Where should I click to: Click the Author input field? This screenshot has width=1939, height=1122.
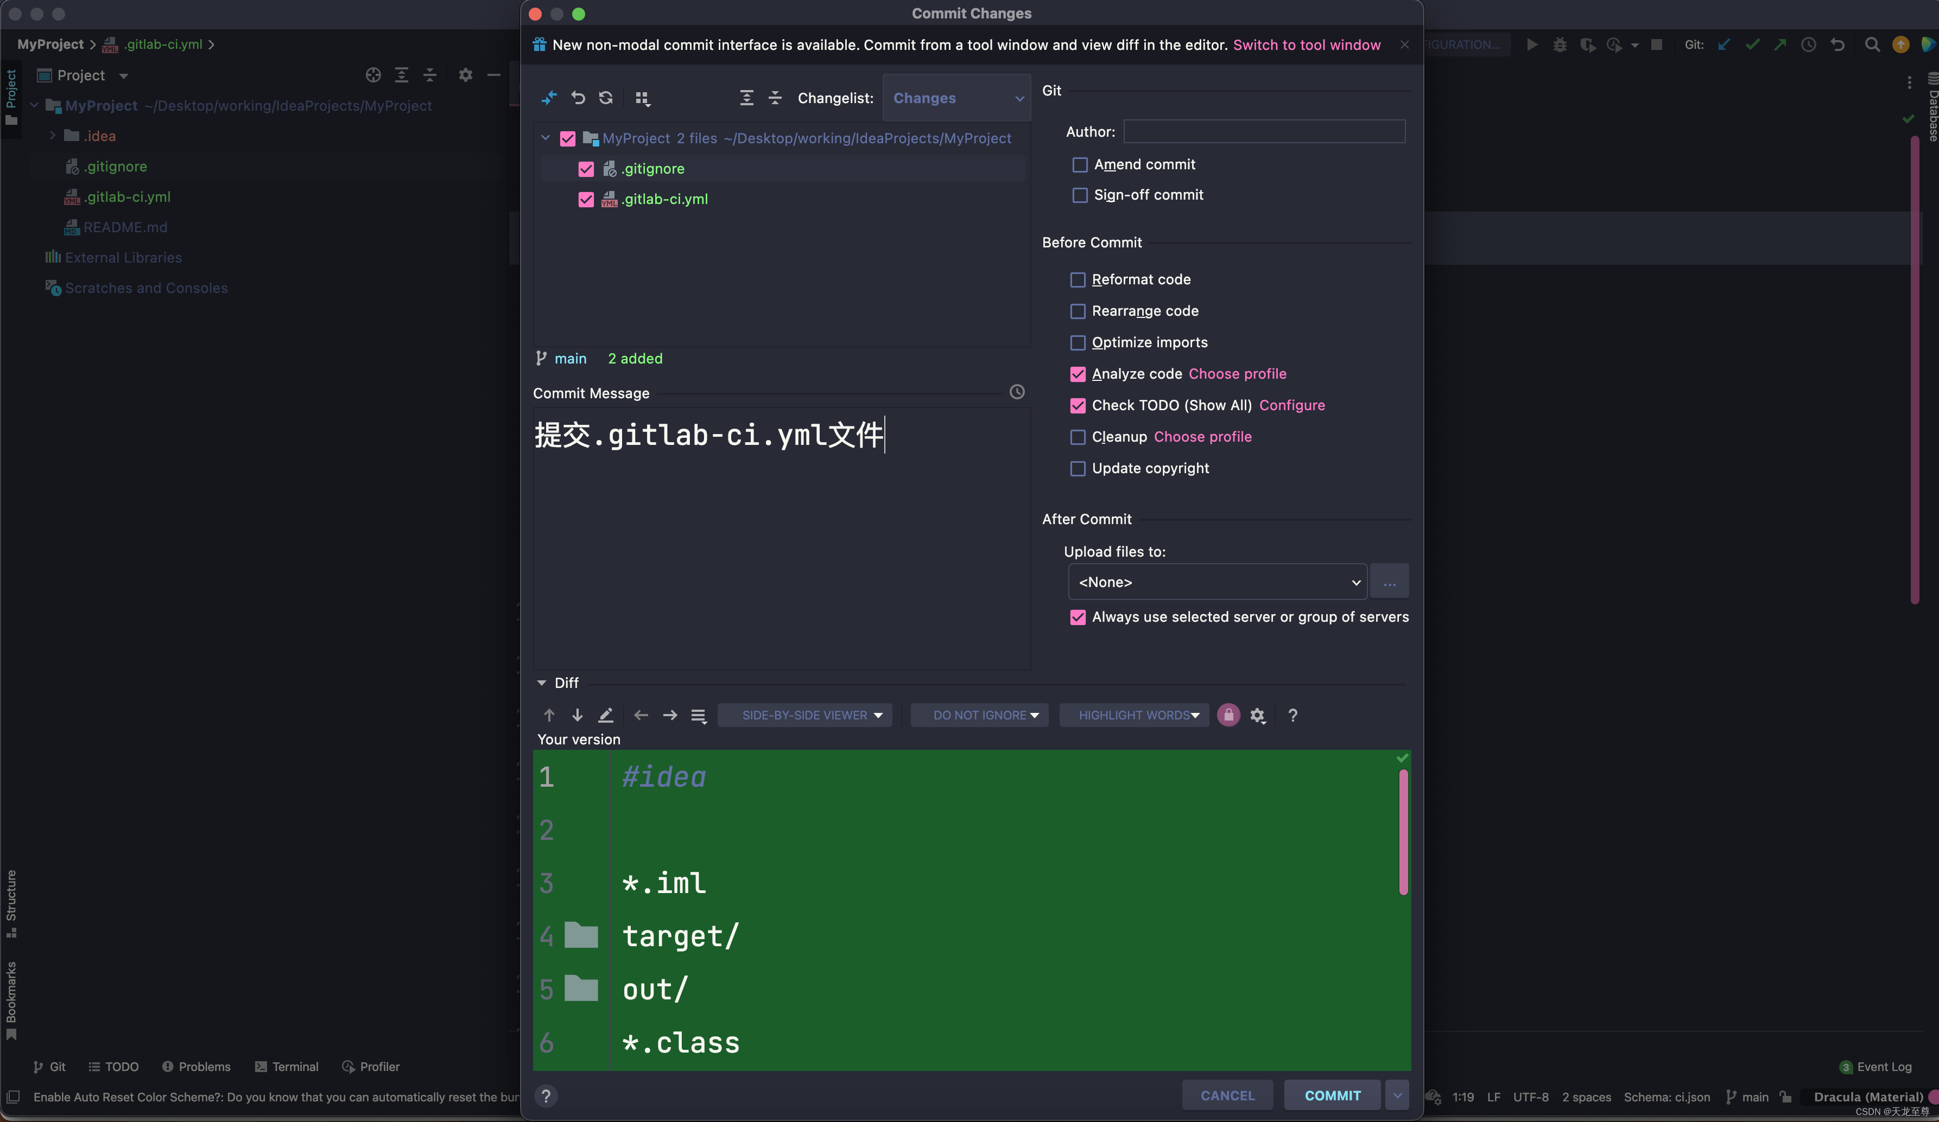(x=1264, y=131)
